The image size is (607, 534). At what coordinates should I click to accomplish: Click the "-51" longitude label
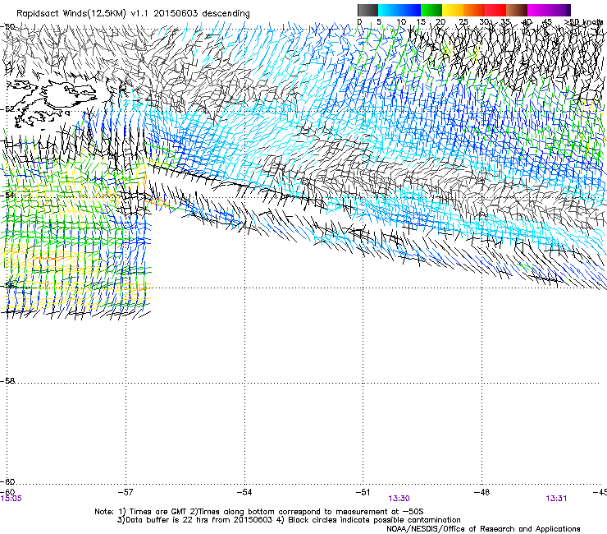[363, 492]
